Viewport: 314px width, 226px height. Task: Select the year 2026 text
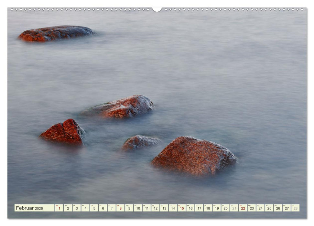click(39, 209)
